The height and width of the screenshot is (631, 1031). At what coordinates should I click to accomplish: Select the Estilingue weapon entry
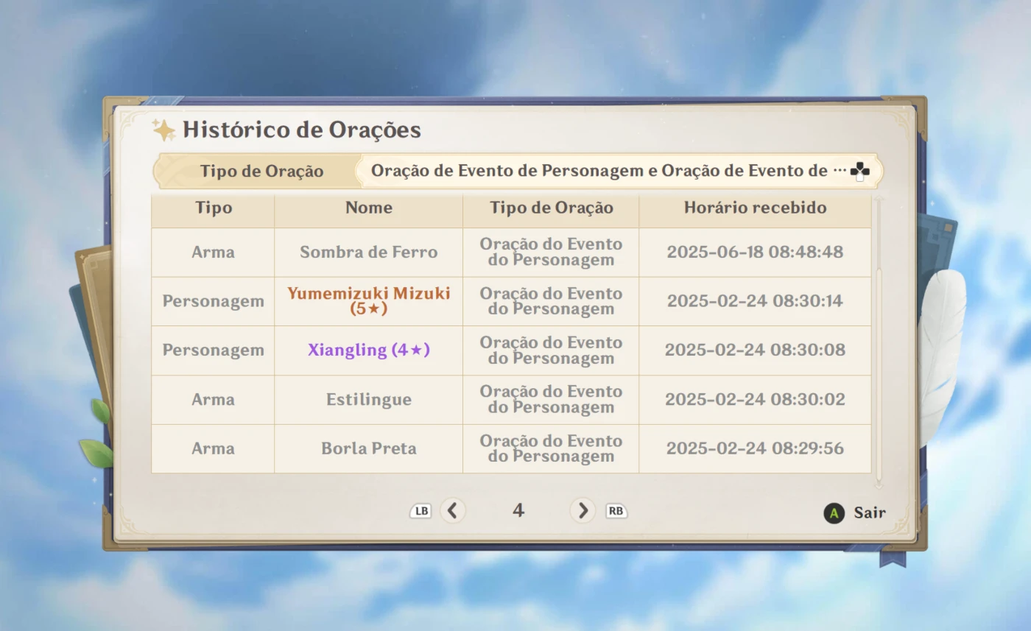pyautogui.click(x=369, y=400)
